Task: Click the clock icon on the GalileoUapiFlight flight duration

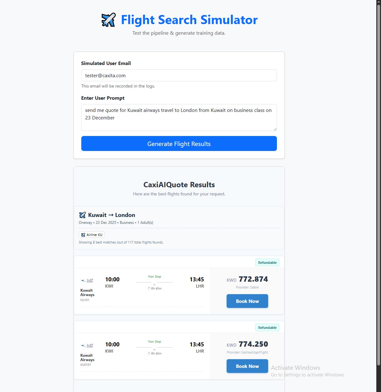Action: click(149, 354)
